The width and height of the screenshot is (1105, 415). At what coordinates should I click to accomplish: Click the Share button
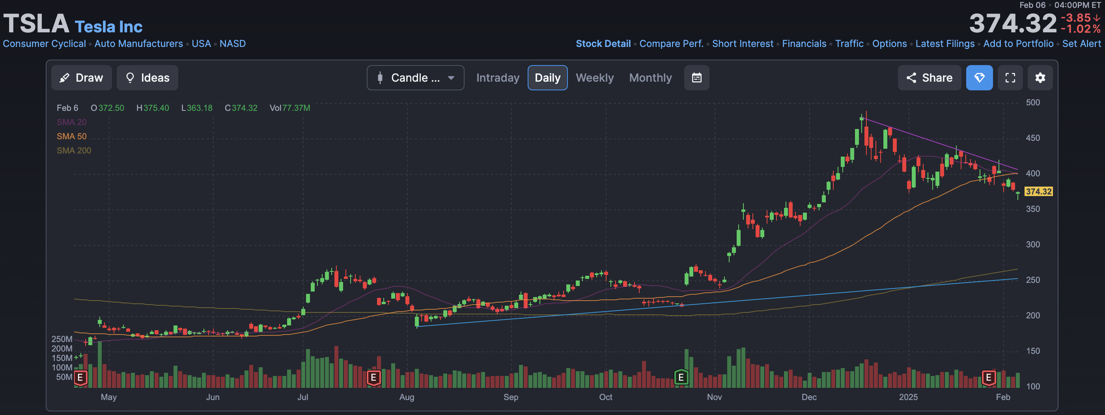point(929,78)
